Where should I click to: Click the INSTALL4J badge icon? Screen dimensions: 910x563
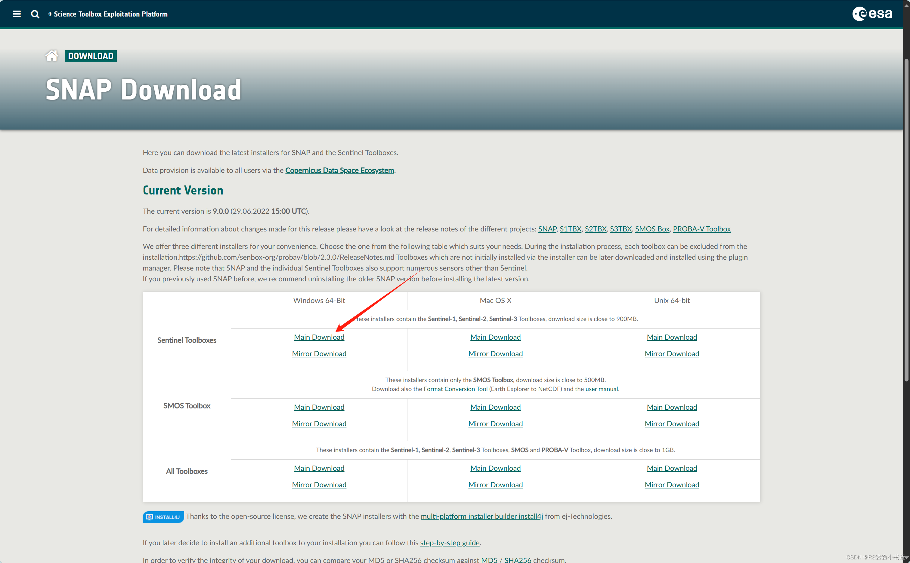point(163,517)
